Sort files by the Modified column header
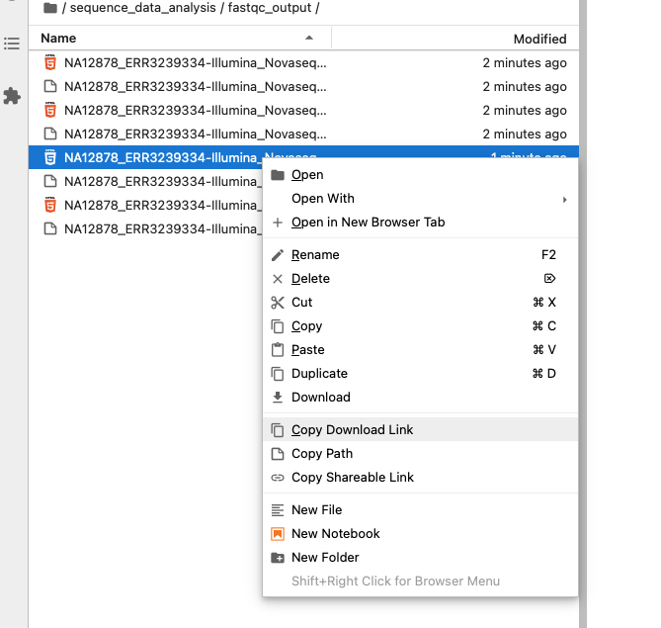 (x=539, y=40)
